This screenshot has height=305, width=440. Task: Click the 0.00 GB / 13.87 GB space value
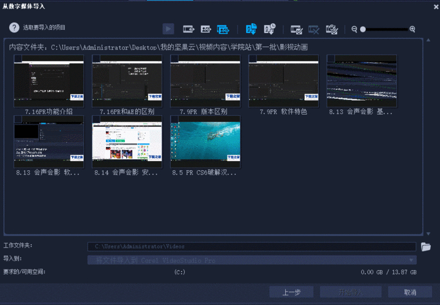(x=389, y=272)
